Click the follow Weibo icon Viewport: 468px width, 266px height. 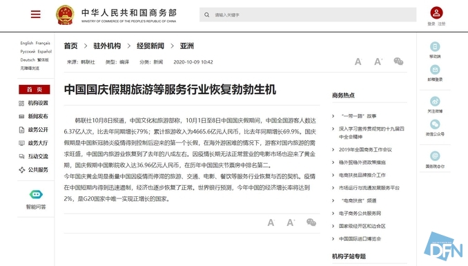(x=435, y=102)
